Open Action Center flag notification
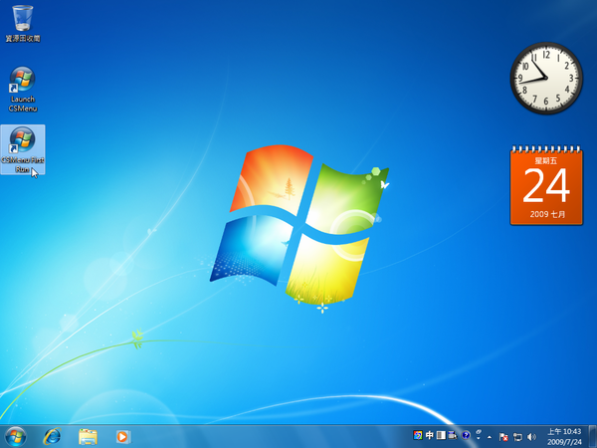The height and width of the screenshot is (448, 597). [x=503, y=437]
